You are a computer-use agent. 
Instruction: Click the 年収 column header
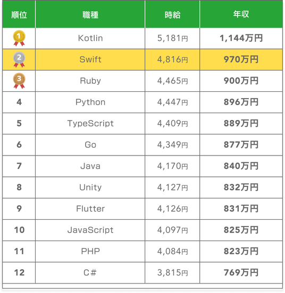(x=241, y=14)
